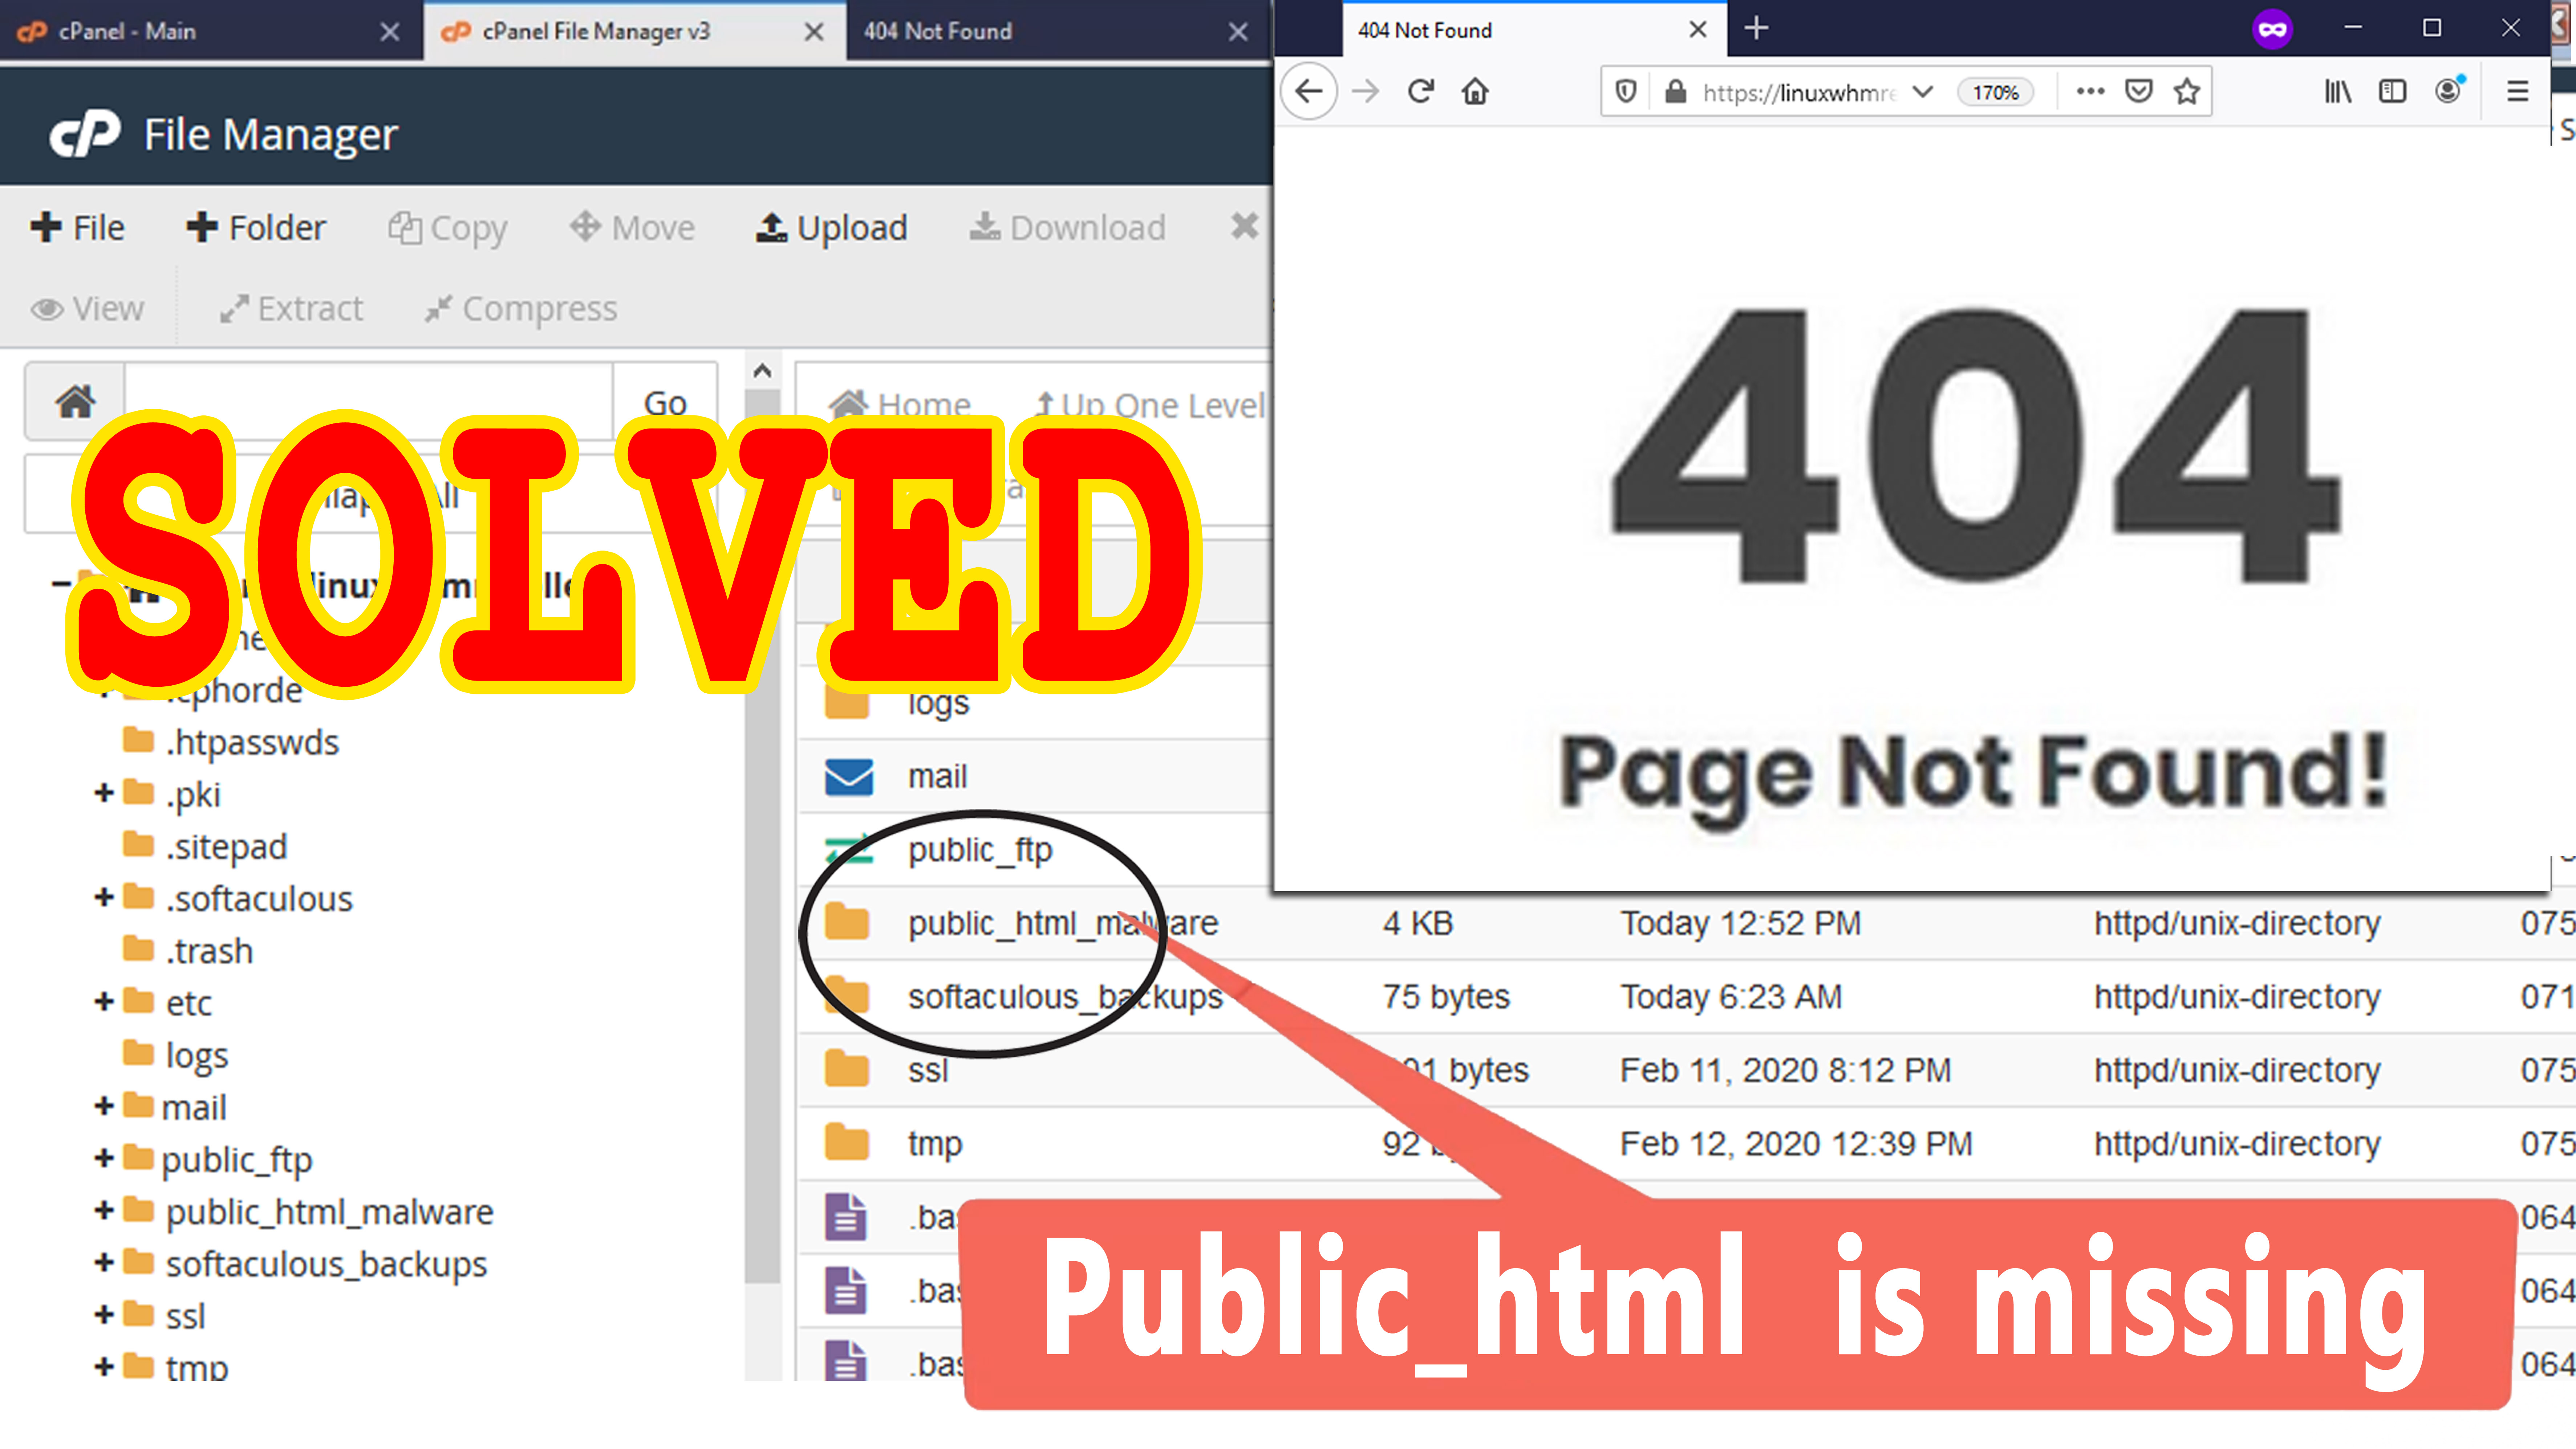Expand the etc folder tree node
Image resolution: width=2576 pixels, height=1449 pixels.
coord(103,1002)
